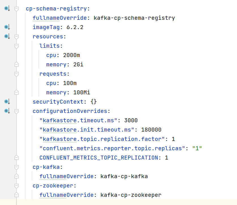
Task: Collapse the configurationOverrides section fold marker
Action: click(16, 111)
